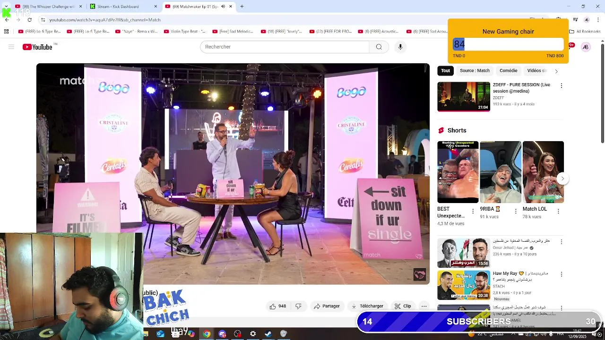Open Settings gear in the taskbar
The image size is (605, 340).
point(253,334)
